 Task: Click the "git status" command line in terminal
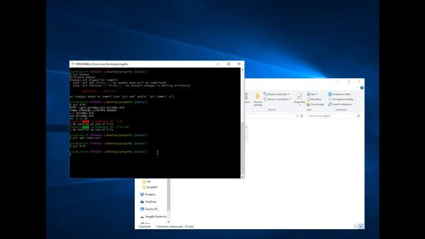79,74
